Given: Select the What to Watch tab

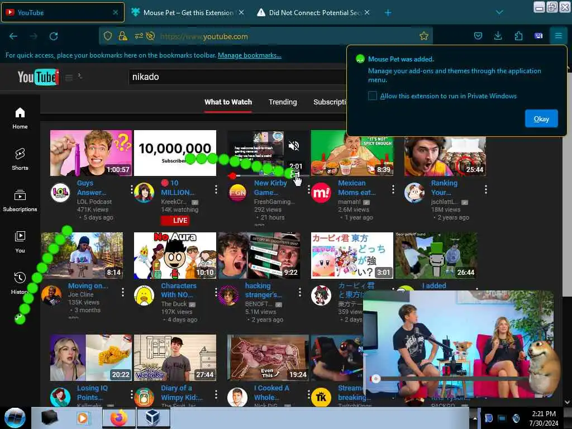Looking at the screenshot, I should [228, 102].
